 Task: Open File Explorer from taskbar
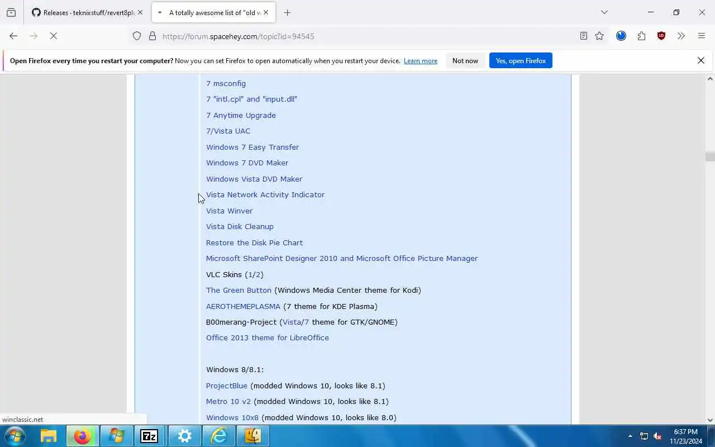click(49, 436)
